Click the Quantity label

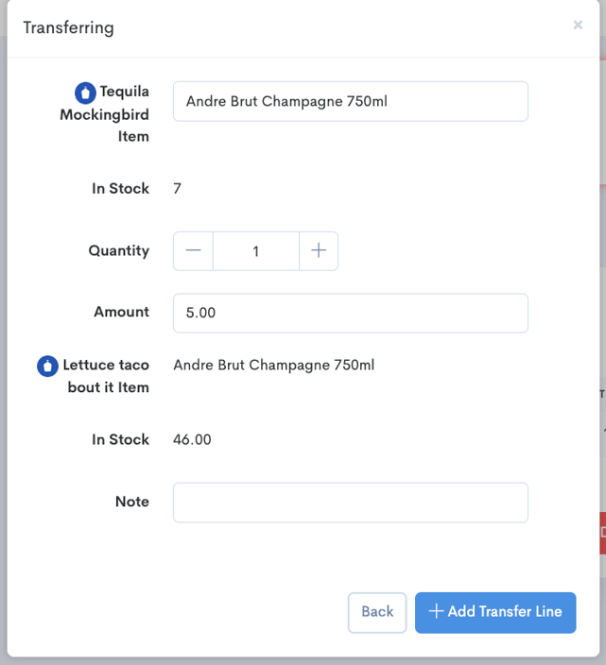point(119,251)
